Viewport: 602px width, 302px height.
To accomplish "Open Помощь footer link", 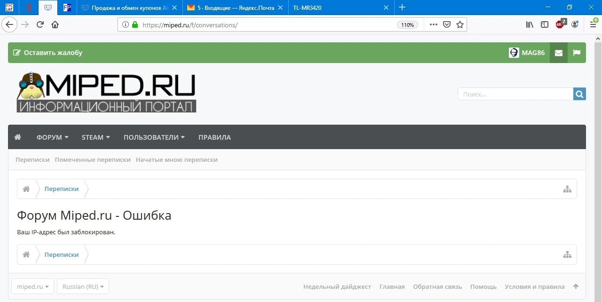I will point(483,286).
